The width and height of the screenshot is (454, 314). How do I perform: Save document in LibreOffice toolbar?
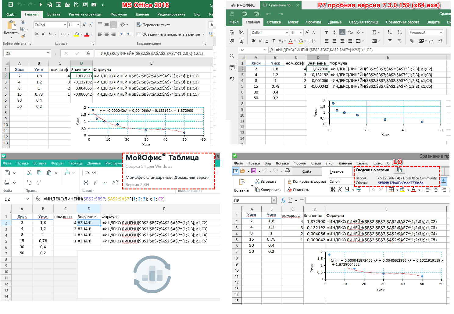254,171
